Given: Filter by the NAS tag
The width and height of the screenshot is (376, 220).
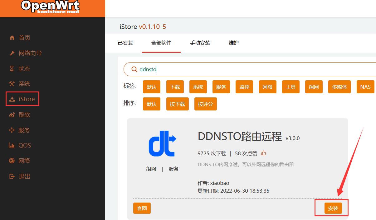Looking at the screenshot, I should [x=365, y=87].
